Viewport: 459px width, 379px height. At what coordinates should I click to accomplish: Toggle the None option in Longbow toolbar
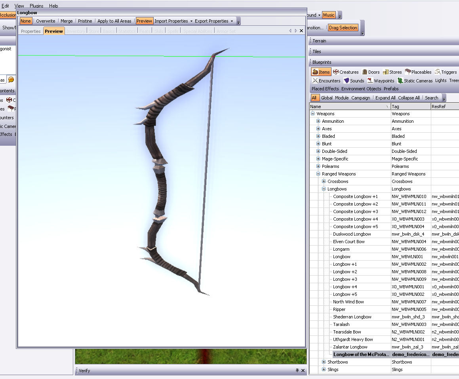tap(25, 21)
